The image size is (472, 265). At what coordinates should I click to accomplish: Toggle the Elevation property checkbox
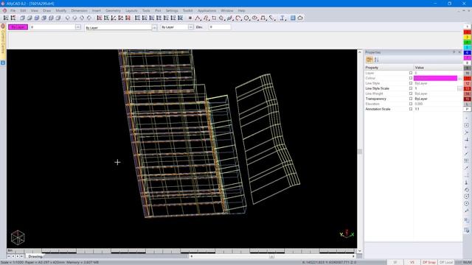(x=411, y=104)
